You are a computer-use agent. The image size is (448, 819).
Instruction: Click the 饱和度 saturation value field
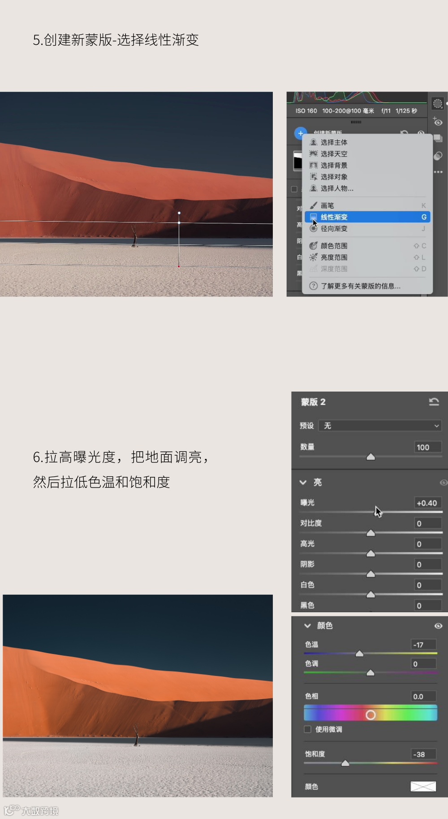pos(423,754)
